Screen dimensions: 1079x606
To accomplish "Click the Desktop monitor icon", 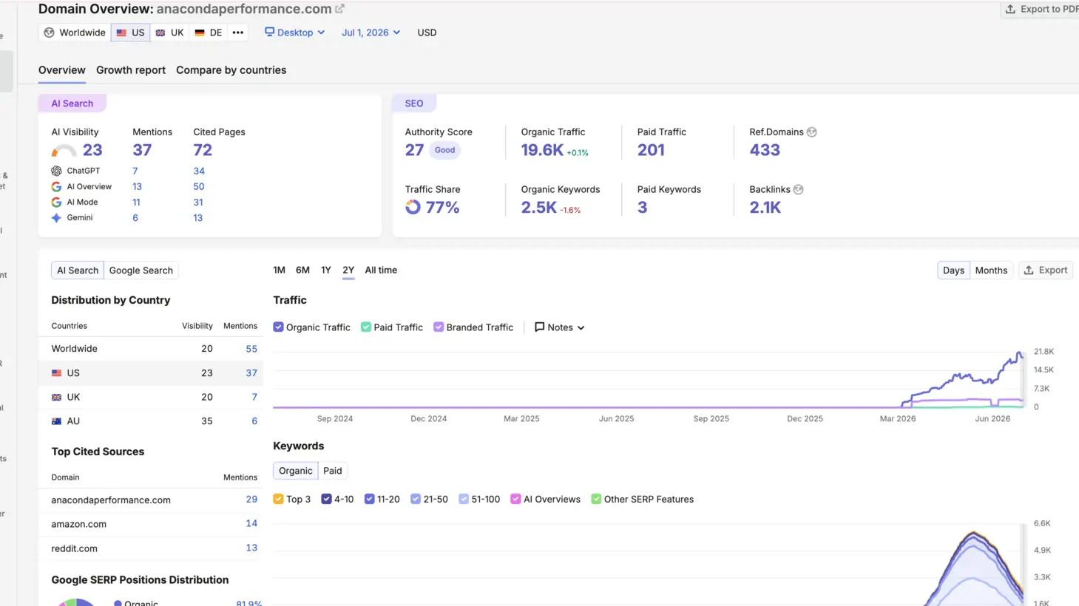I will (270, 32).
